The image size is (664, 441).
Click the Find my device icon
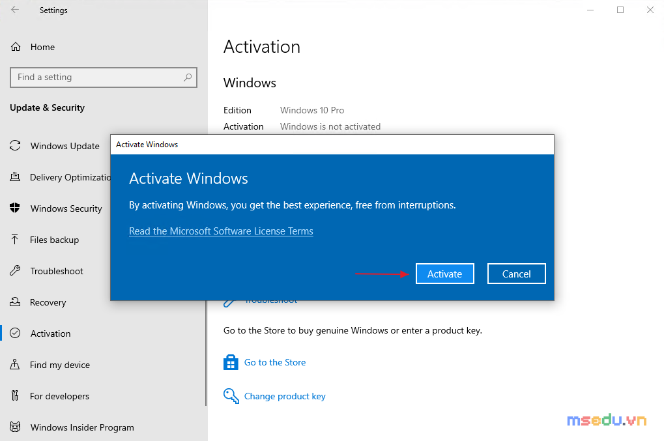[x=15, y=364]
